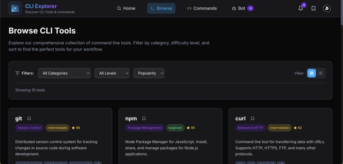Click the Bot badge showing 4
The image size is (343, 164).
pos(251,9)
